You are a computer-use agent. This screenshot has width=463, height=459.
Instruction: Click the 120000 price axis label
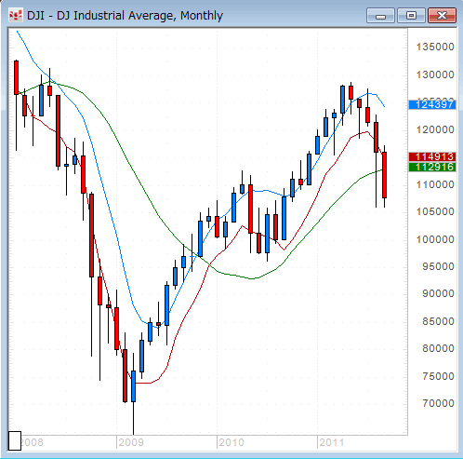click(435, 129)
